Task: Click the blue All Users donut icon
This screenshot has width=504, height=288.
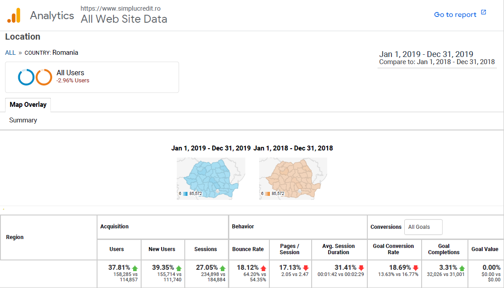Action: pyautogui.click(x=26, y=77)
